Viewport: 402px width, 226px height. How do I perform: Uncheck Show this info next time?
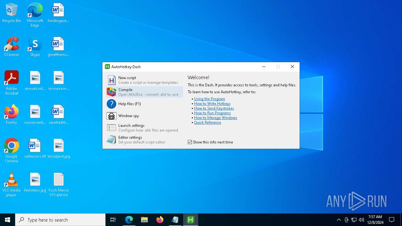click(x=190, y=142)
